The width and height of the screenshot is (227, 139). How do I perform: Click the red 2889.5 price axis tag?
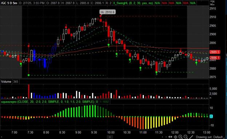click(x=215, y=52)
